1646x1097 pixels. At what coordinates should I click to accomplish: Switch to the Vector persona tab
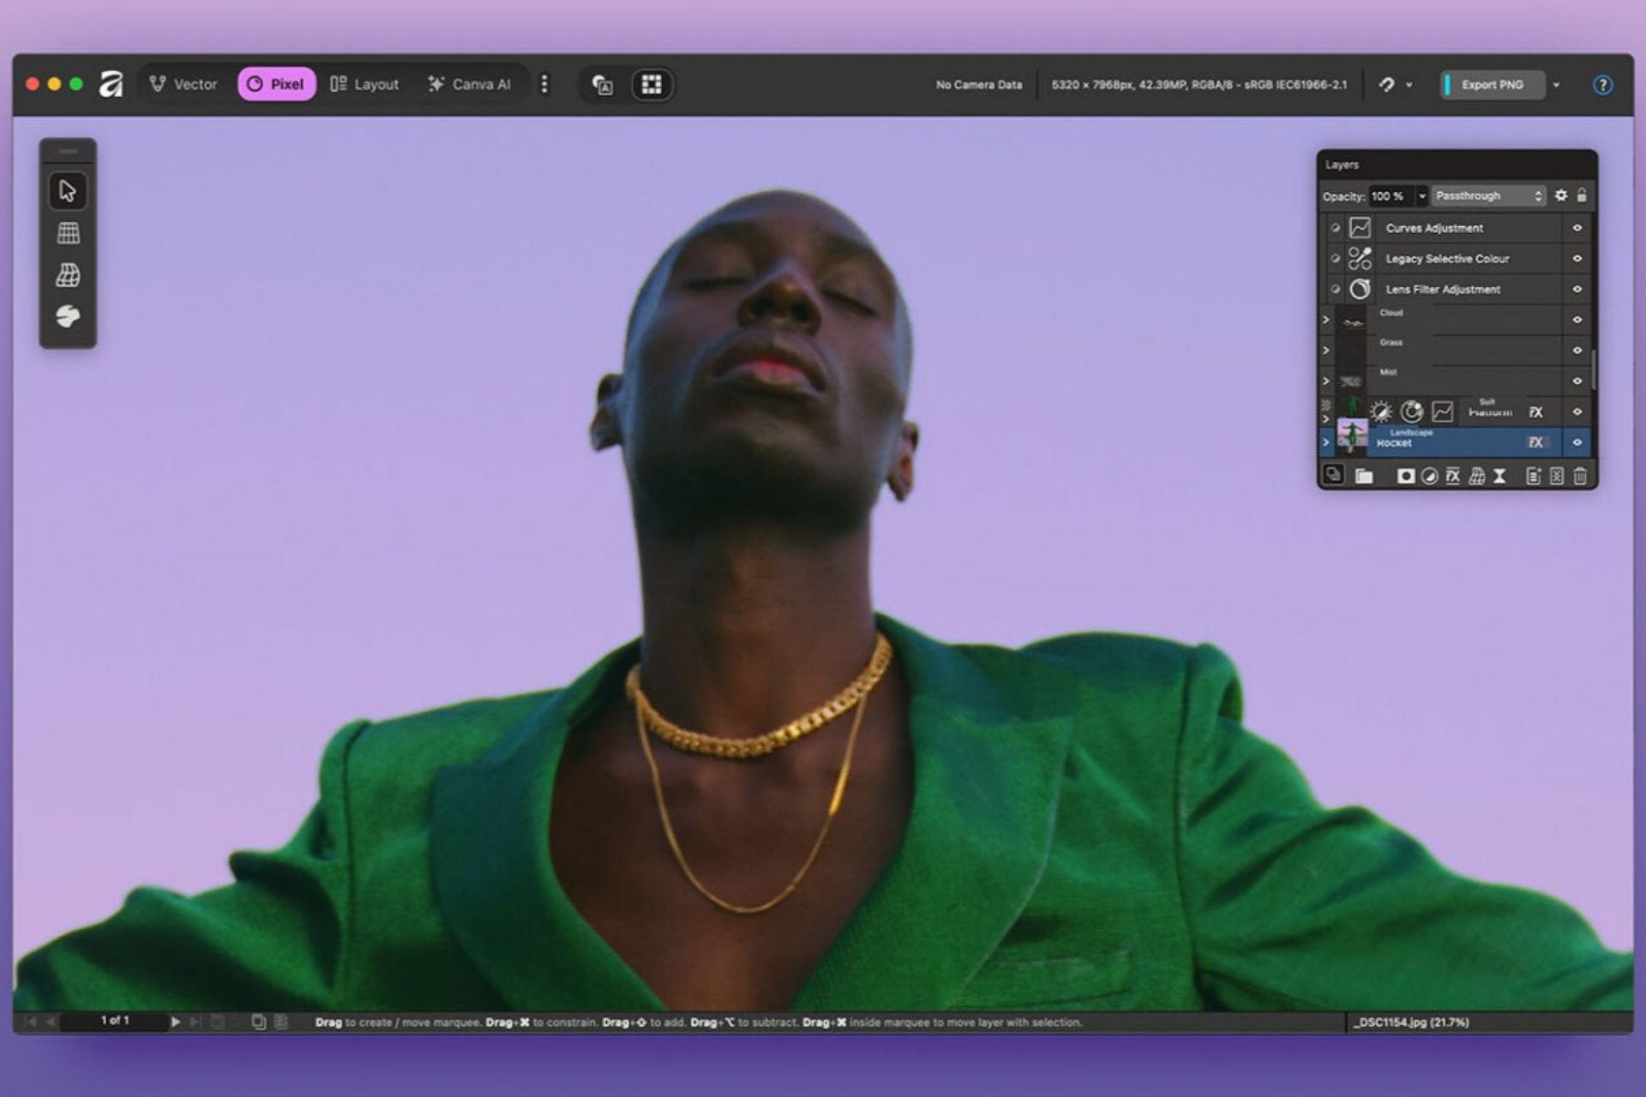[183, 84]
